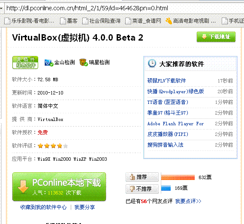Click the VirtualBox provider name
This screenshot has width=244, height=224.
50,119
